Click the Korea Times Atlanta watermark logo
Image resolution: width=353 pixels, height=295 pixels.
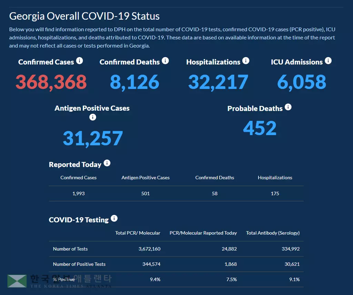17,281
